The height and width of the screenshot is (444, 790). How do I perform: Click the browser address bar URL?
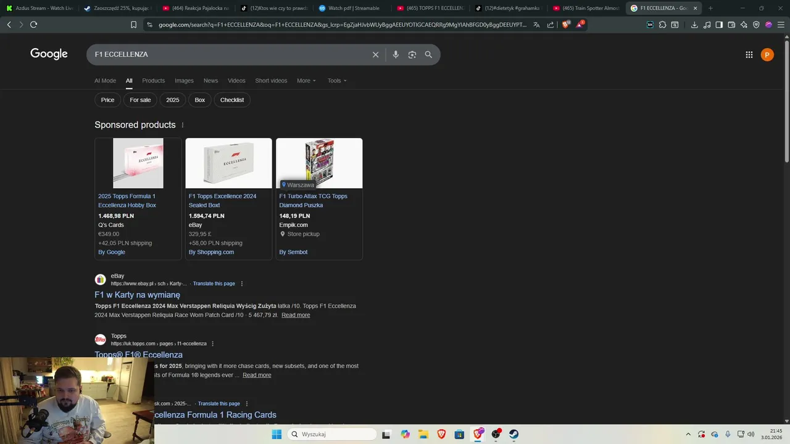coord(343,25)
